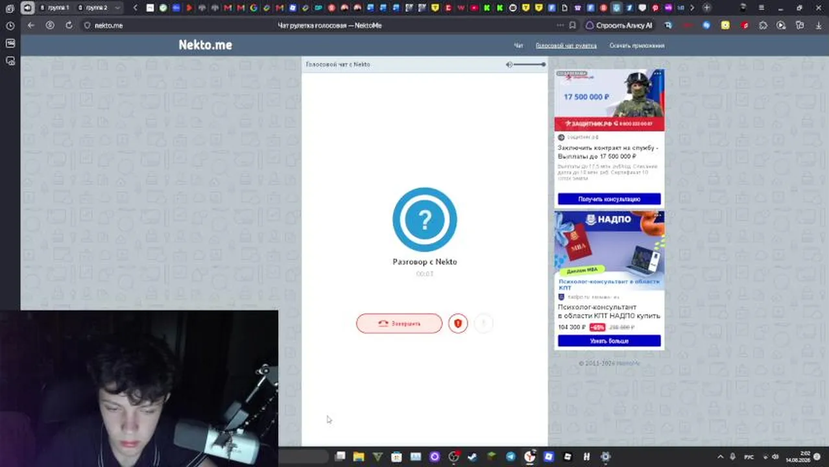Open the clock showing 2:02
The height and width of the screenshot is (467, 829).
[797, 457]
